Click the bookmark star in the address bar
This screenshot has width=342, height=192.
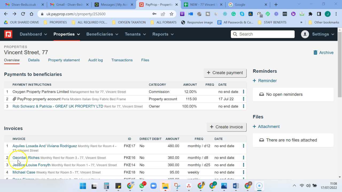click(172, 14)
